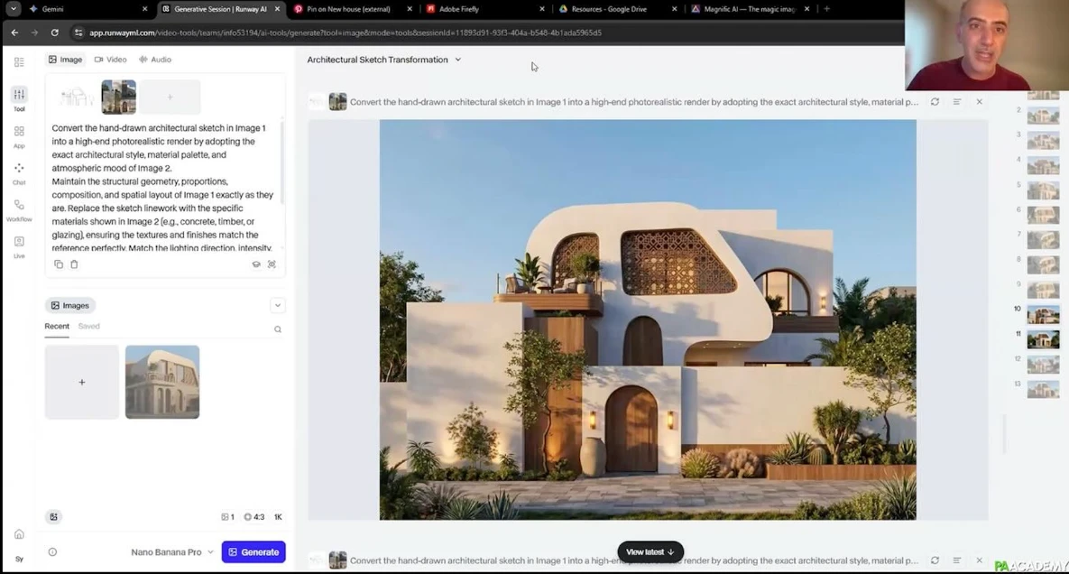Click the App grid icon in the sidebar
Image resolution: width=1069 pixels, height=574 pixels.
coord(19,135)
